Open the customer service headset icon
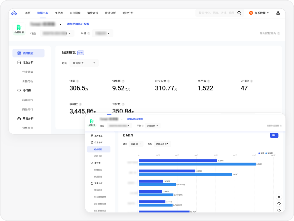This screenshot has width=294, height=221. tap(279, 204)
